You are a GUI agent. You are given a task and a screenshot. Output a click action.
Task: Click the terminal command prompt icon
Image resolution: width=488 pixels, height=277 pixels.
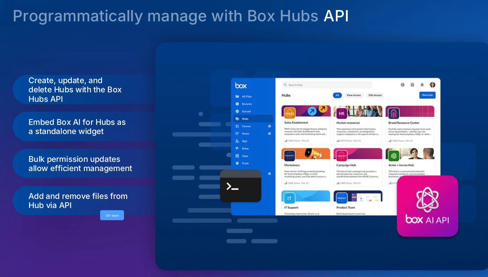(x=241, y=186)
